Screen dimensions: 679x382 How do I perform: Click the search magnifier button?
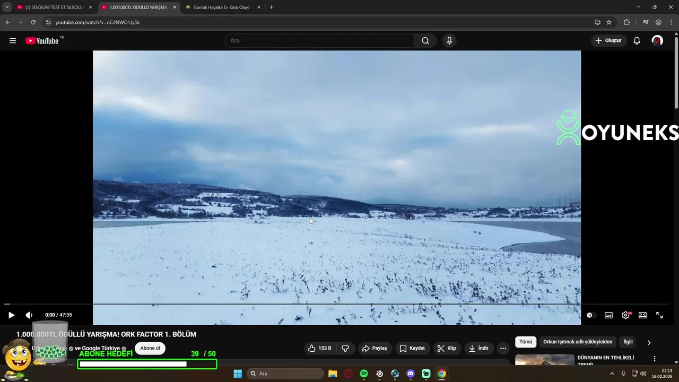425,41
